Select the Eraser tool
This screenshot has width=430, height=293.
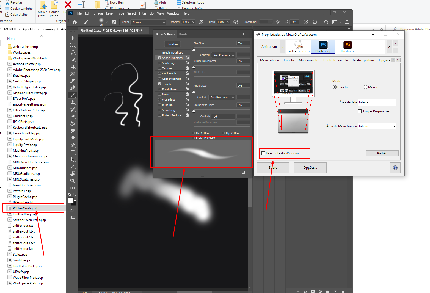[x=73, y=117]
